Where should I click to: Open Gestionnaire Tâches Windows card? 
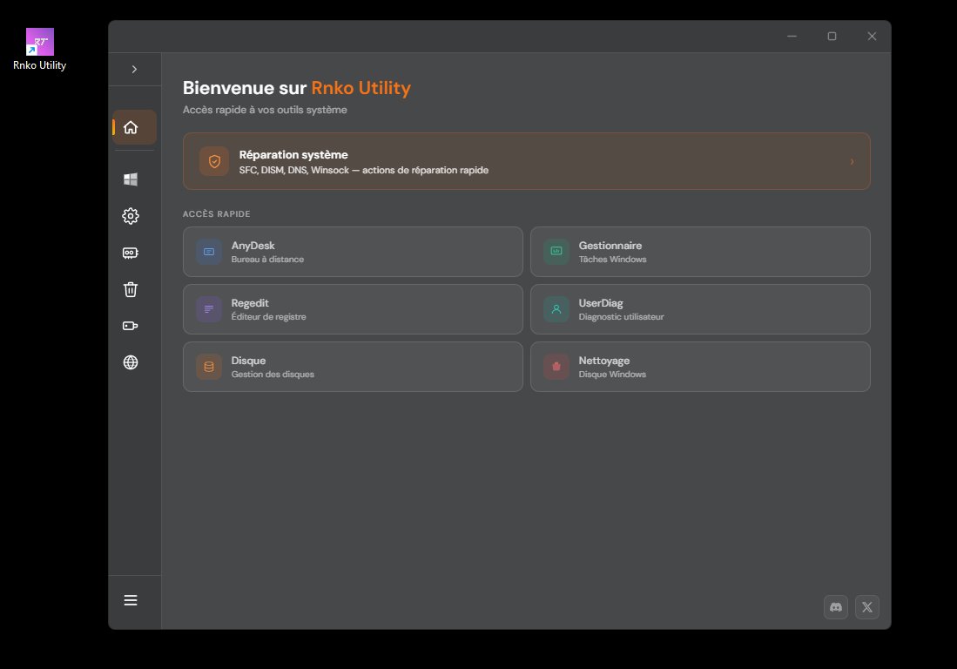tap(700, 252)
